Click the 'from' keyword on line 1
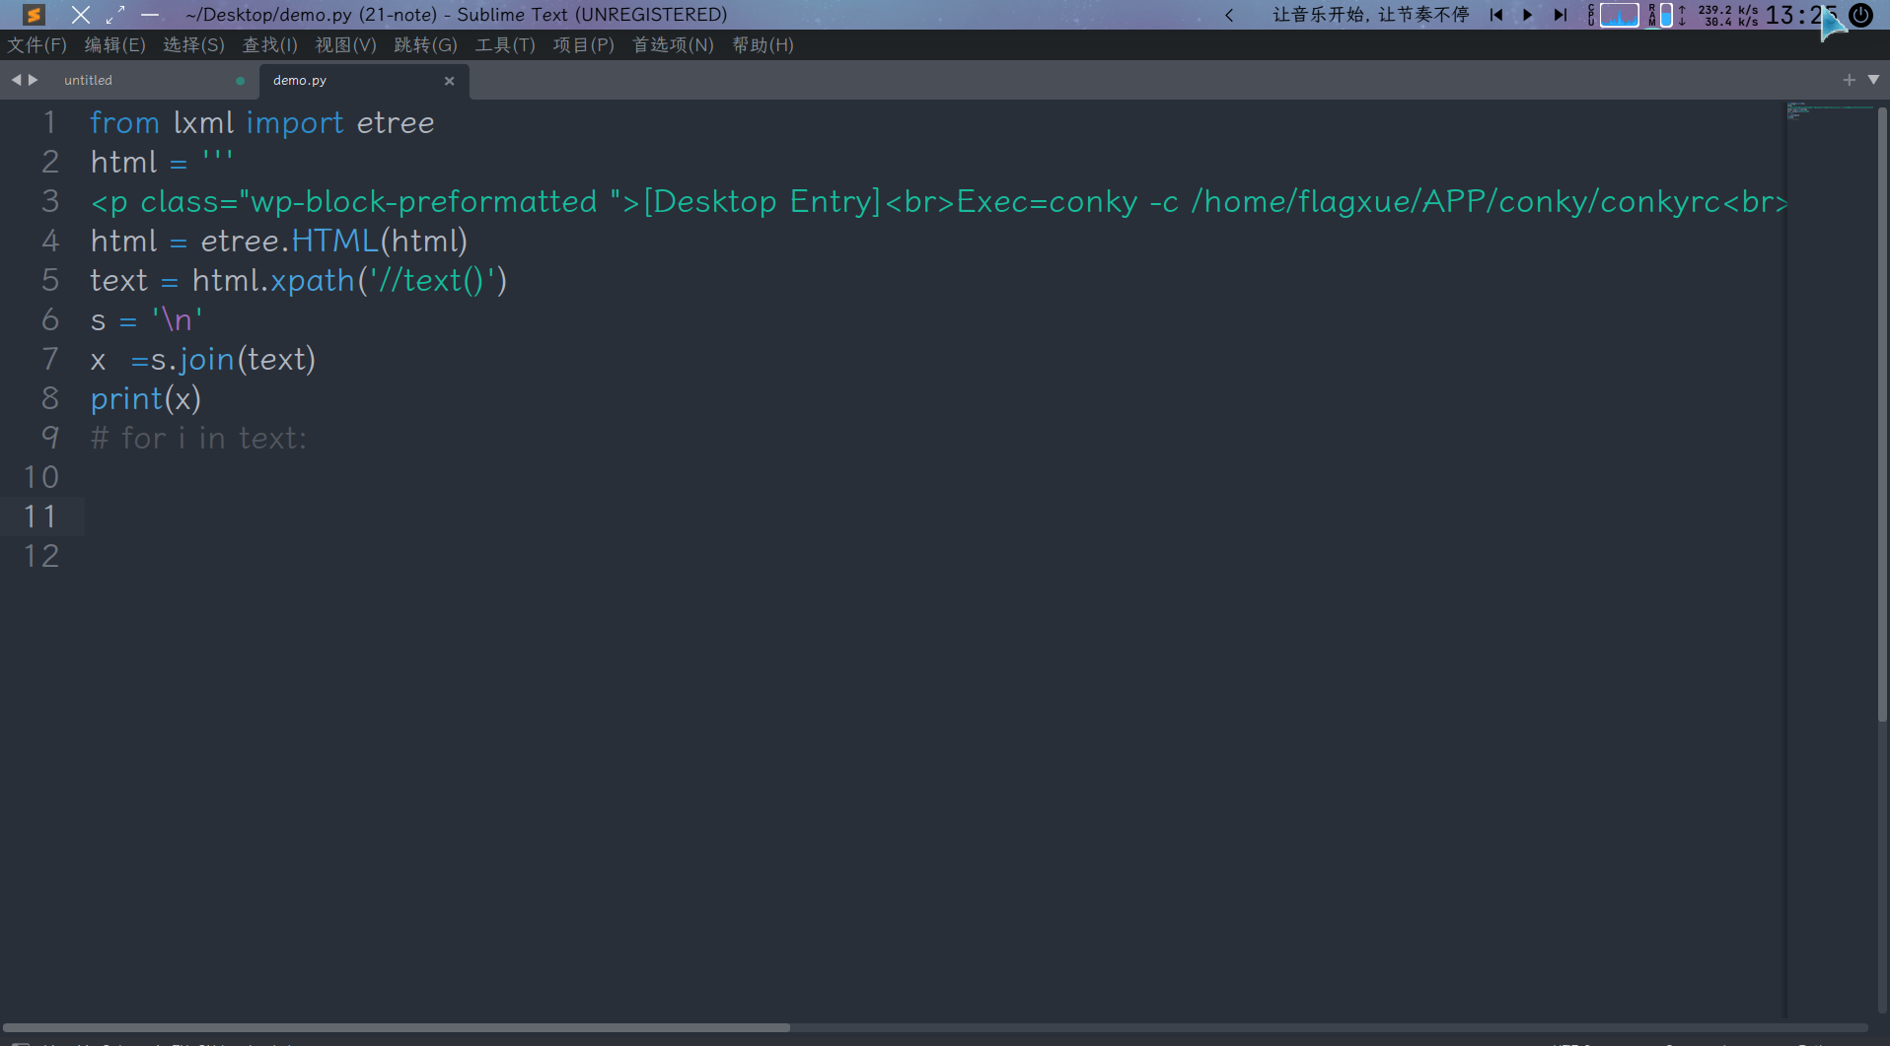The height and width of the screenshot is (1046, 1890). 124,122
